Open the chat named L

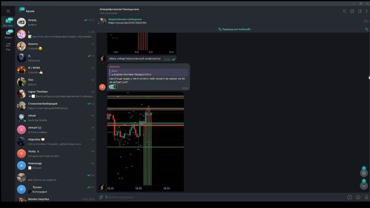(56, 34)
